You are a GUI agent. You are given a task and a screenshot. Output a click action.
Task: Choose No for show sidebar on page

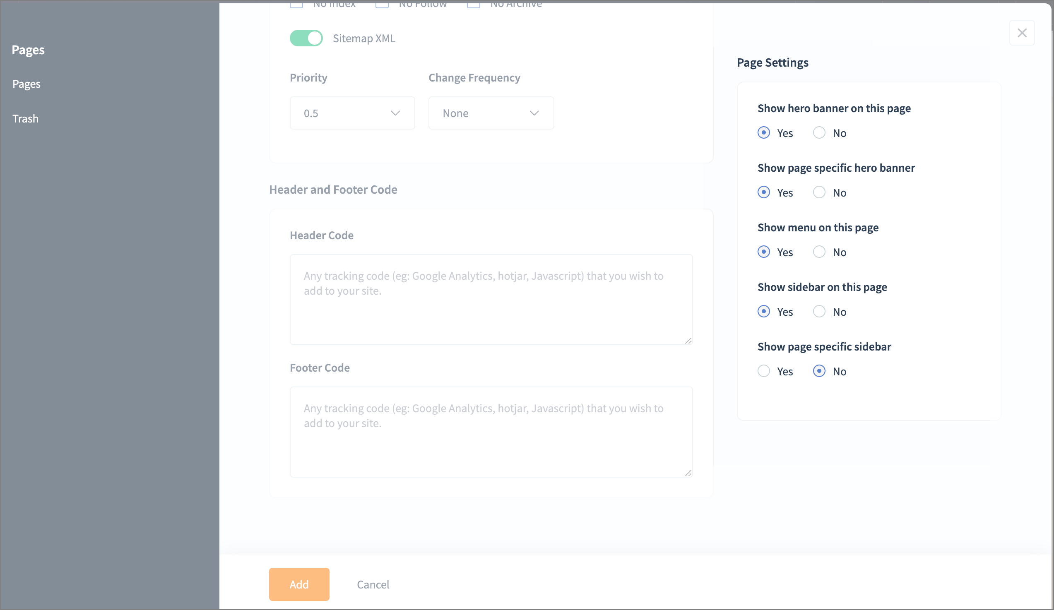click(x=818, y=312)
